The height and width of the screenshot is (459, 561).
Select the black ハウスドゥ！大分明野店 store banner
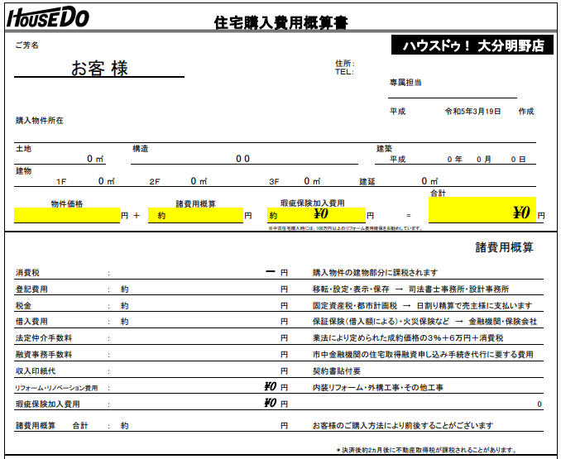coord(472,46)
